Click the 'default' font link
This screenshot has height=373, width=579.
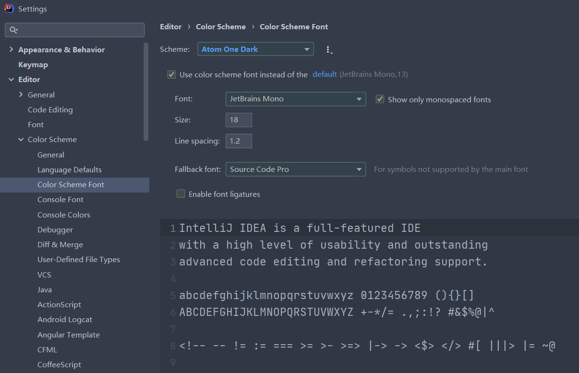pyautogui.click(x=325, y=74)
